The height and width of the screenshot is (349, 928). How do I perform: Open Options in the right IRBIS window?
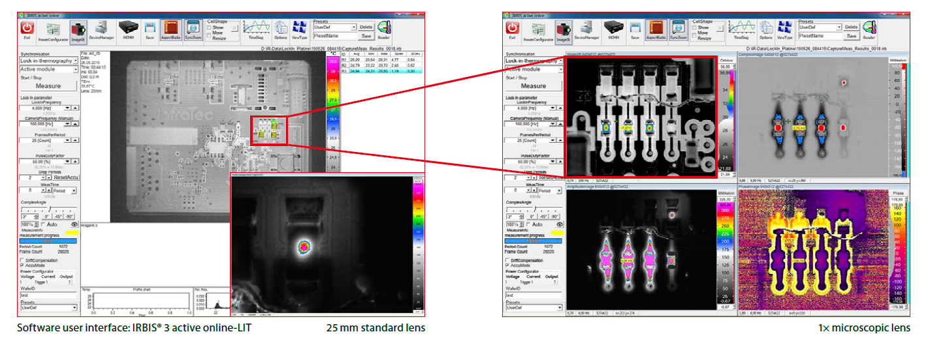pyautogui.click(x=767, y=30)
